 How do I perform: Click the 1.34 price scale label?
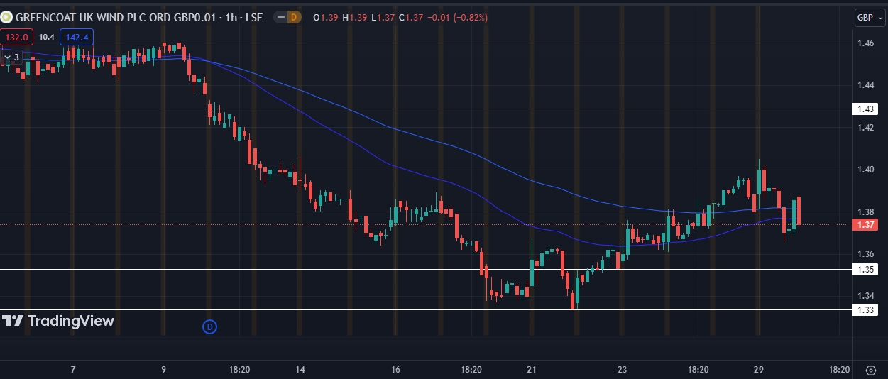[x=865, y=296]
